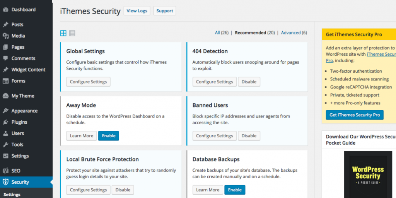Click the Away Mode card title
This screenshot has width=396, height=198.
pyautogui.click(x=81, y=105)
